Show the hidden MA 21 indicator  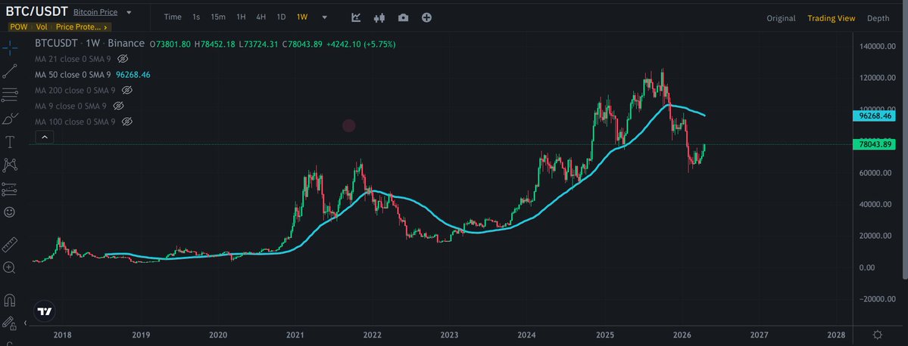tap(123, 58)
